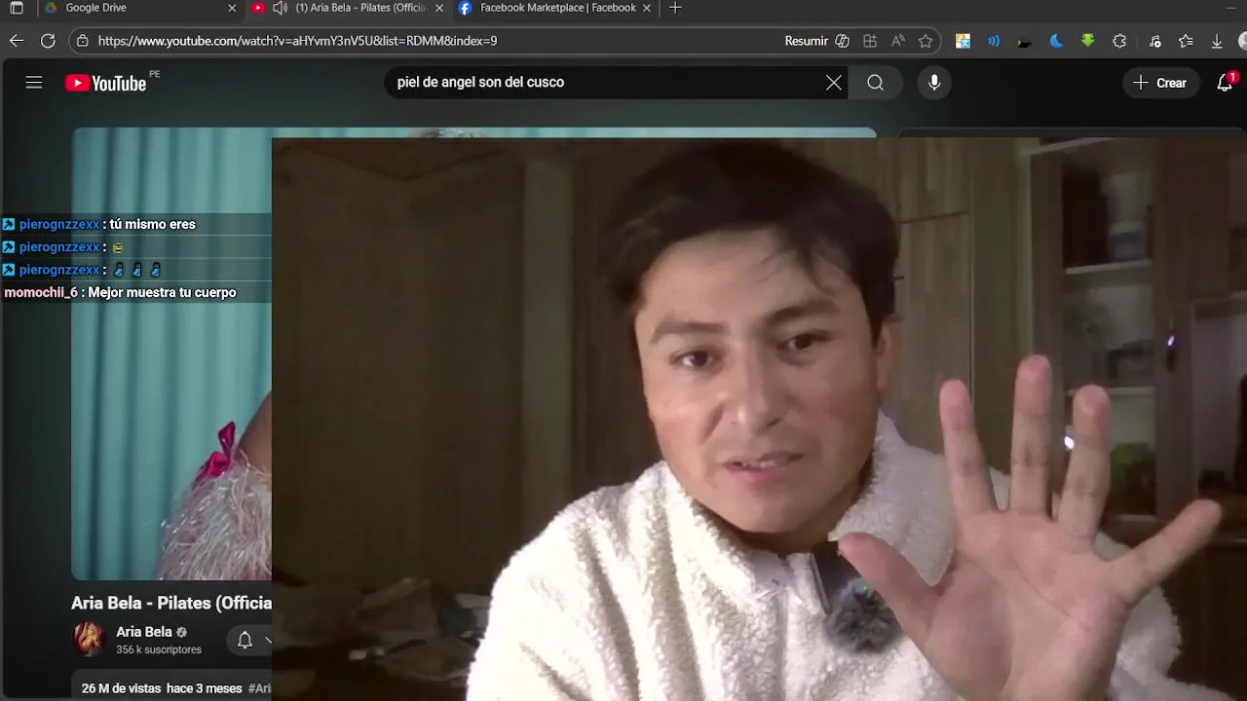The image size is (1247, 701).
Task: Click the 26 M de vistas text
Action: pos(121,688)
